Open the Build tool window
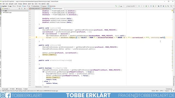 25,89
